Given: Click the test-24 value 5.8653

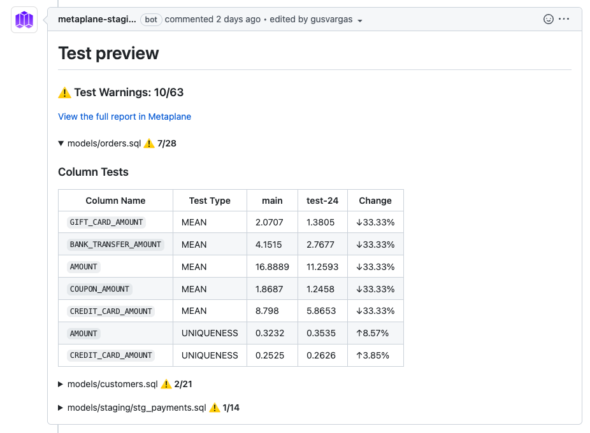Looking at the screenshot, I should 321,311.
